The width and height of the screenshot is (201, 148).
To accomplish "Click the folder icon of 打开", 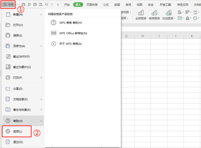I will click(x=8, y=25).
